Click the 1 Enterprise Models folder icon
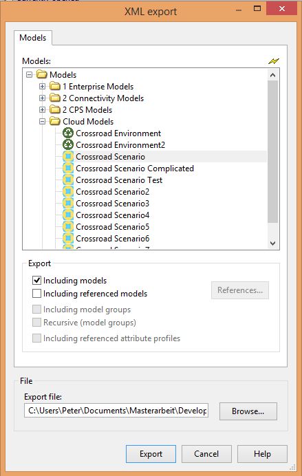Screen dimensions: 302x476 pyautogui.click(x=55, y=87)
